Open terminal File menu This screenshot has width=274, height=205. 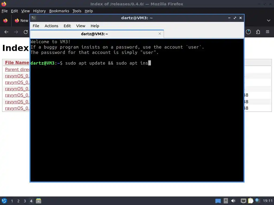[36, 26]
